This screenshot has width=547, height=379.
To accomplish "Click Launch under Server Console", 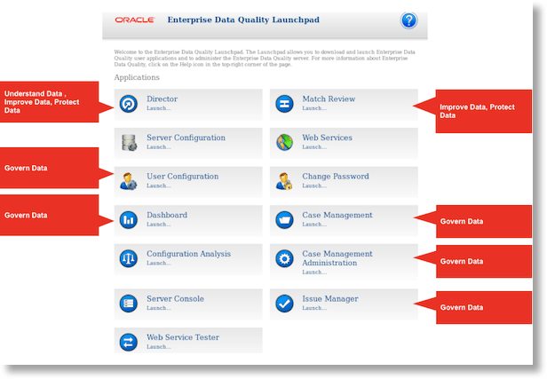I will (159, 308).
